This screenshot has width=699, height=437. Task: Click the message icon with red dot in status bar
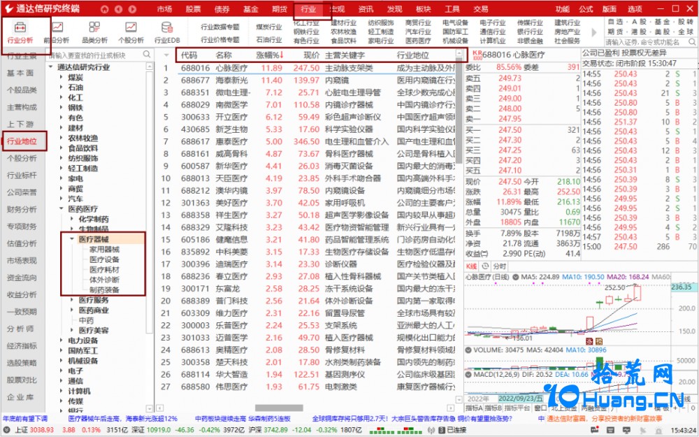point(595,430)
